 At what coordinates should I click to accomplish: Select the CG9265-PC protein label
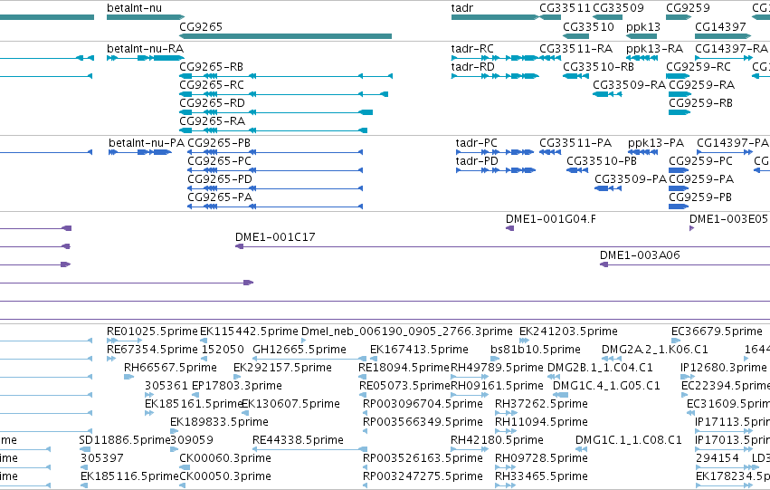coord(219,161)
